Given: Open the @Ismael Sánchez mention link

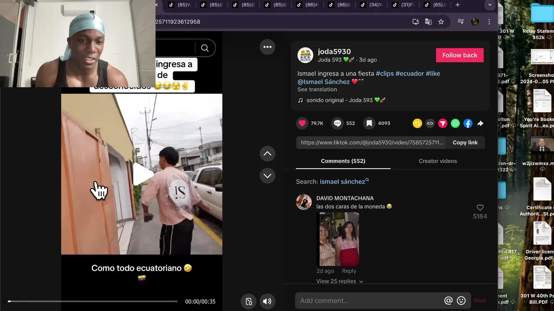Looking at the screenshot, I should tap(323, 82).
